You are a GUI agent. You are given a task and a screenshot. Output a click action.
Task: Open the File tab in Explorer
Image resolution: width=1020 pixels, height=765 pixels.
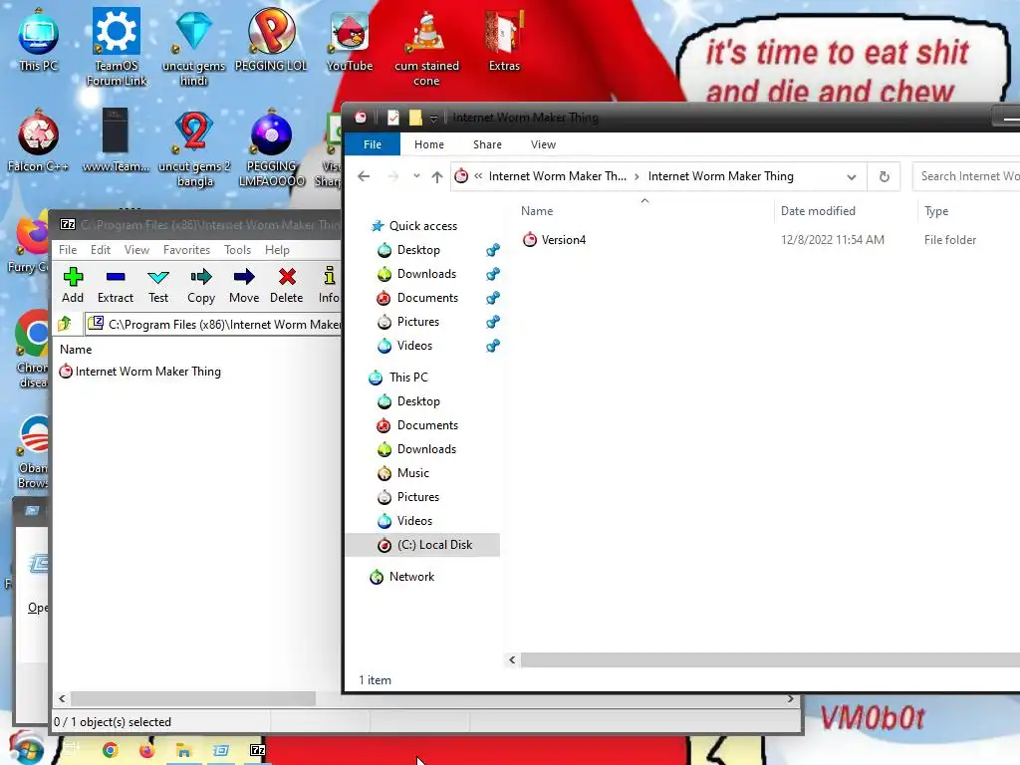(373, 144)
